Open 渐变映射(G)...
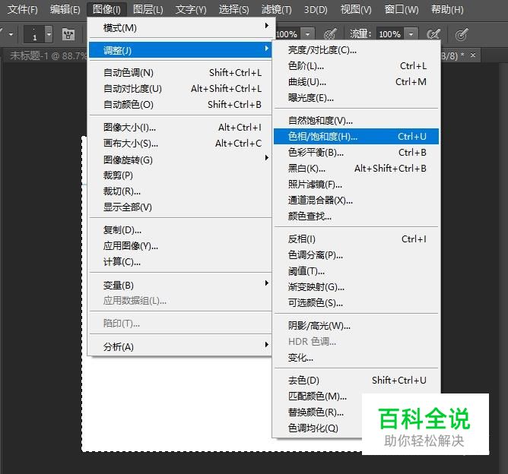This screenshot has height=474, width=508. 356,286
